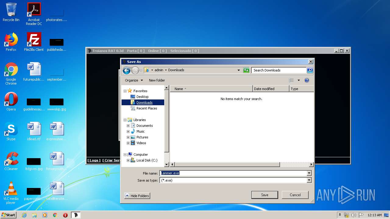This screenshot has width=390, height=219.
Task: Go back with the Save As back arrow
Action: point(126,70)
